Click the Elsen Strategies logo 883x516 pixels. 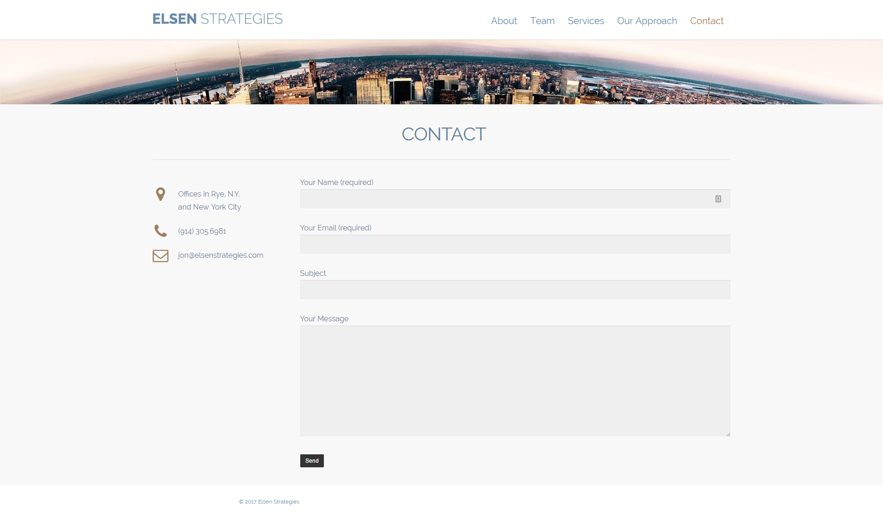coord(218,19)
